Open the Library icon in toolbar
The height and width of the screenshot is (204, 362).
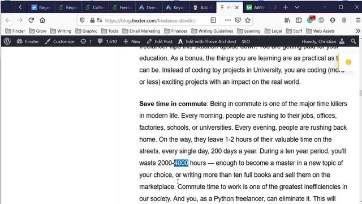pyautogui.click(x=287, y=20)
